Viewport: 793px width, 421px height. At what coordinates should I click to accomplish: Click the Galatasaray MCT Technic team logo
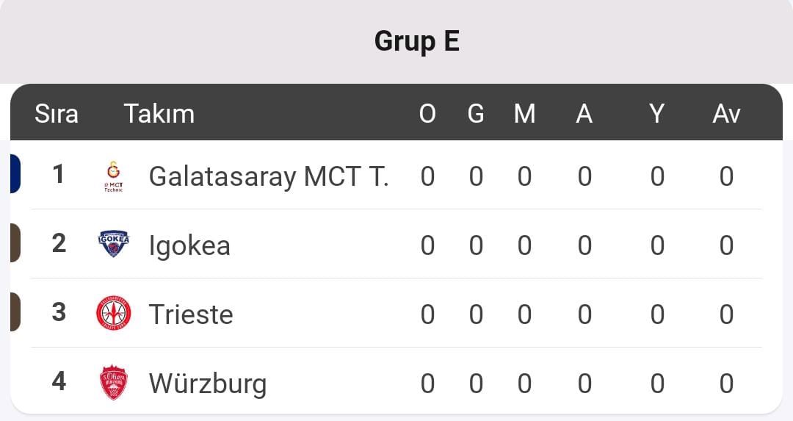pos(114,176)
